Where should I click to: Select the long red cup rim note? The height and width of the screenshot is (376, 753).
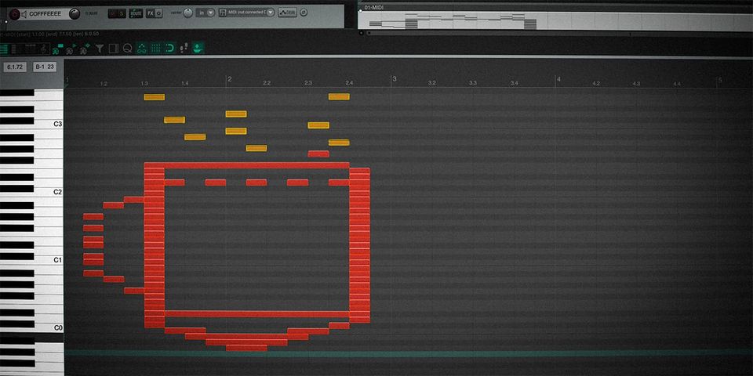(x=247, y=165)
